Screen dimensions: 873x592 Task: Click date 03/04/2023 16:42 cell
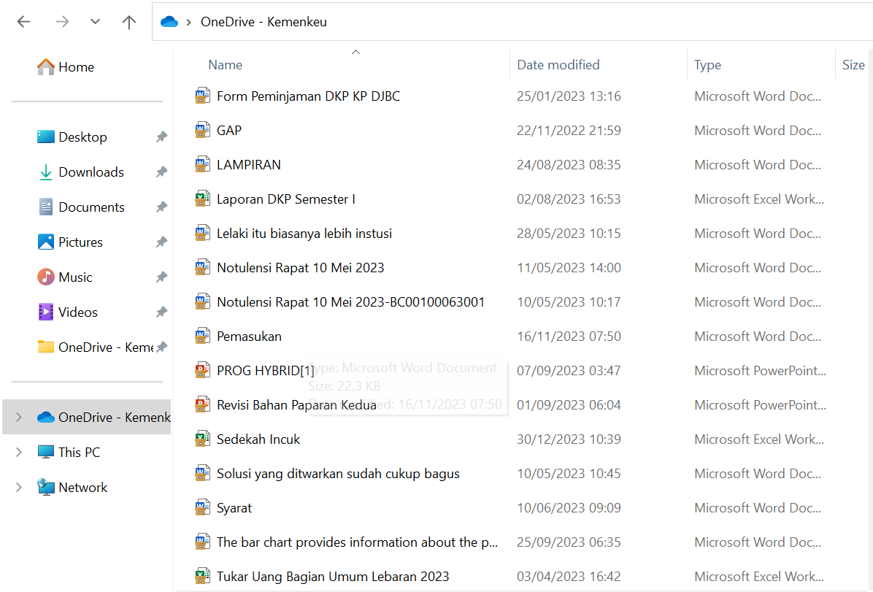point(569,577)
